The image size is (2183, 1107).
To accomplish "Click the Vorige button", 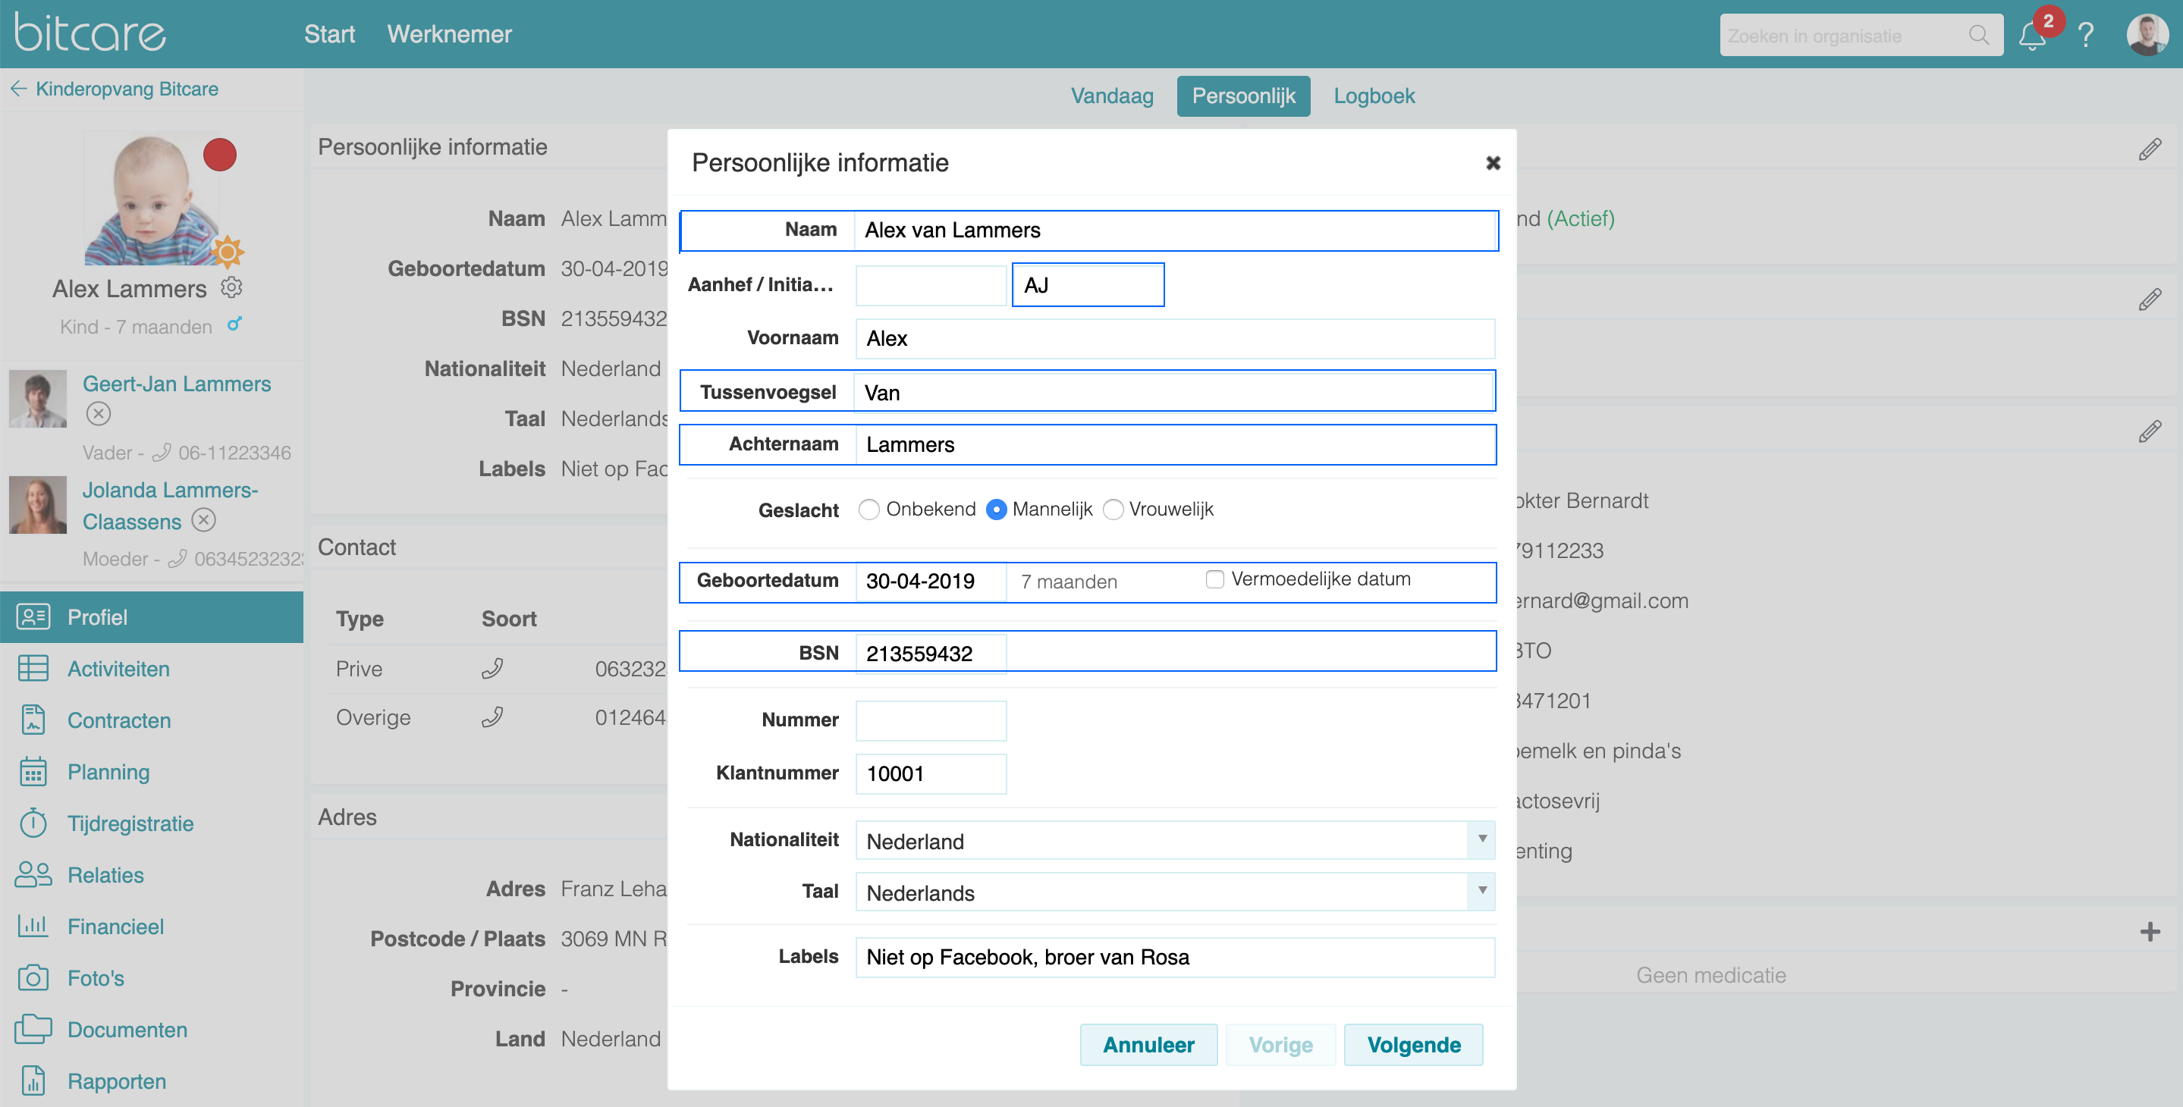I will point(1280,1044).
